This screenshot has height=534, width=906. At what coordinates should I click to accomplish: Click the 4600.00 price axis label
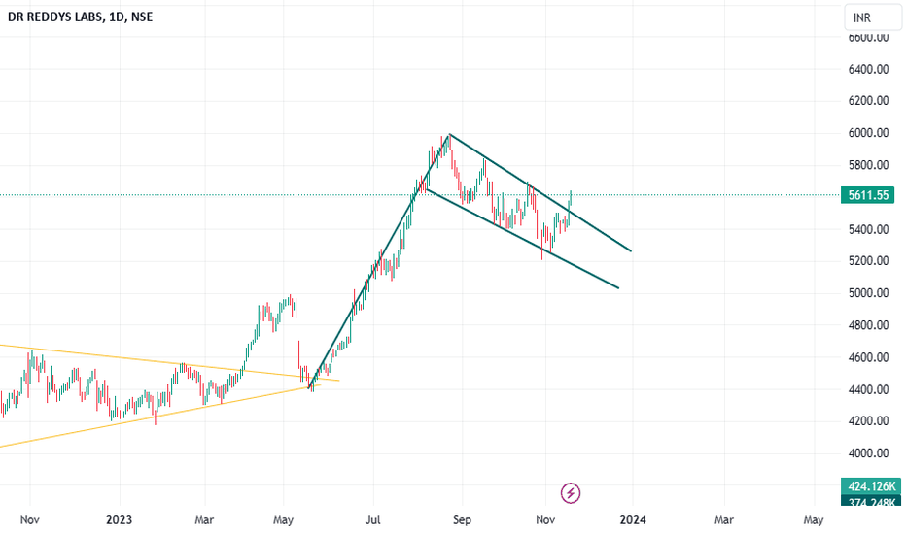pos(868,357)
